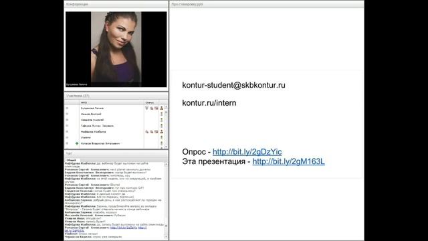
Task: Select the Владислав Витальевич participant name
Action: (100, 143)
